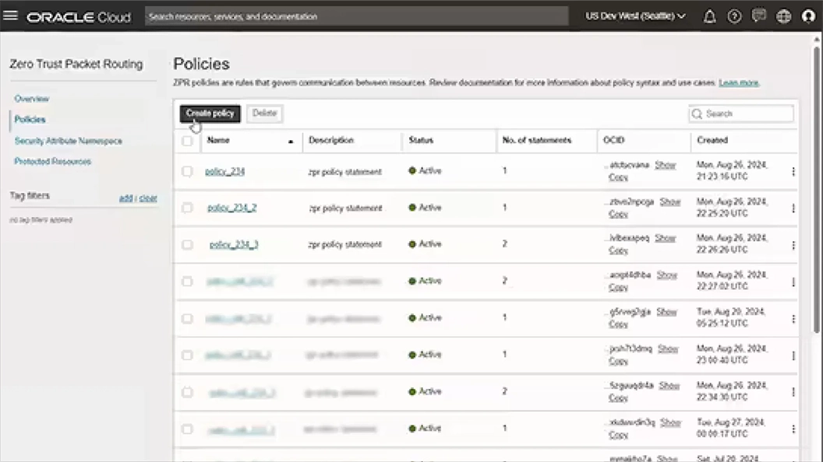
Task: Check the box for row created 22:34:30 UTC
Action: coord(187,392)
